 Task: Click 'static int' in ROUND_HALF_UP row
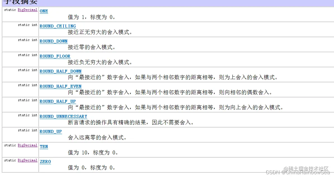(27, 100)
